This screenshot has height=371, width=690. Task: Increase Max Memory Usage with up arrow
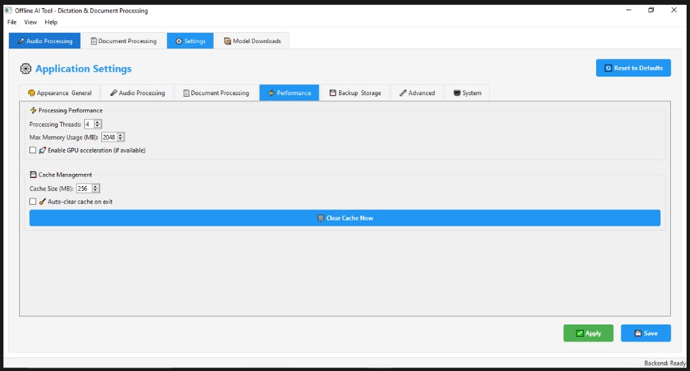121,136
